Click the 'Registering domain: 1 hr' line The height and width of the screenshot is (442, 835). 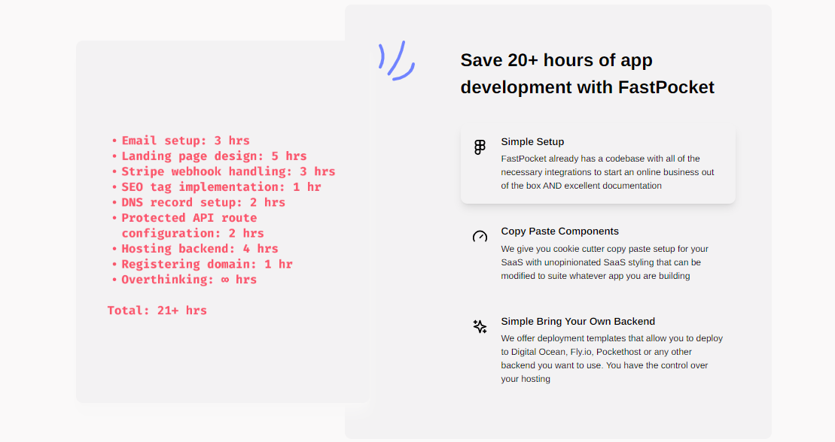[206, 264]
